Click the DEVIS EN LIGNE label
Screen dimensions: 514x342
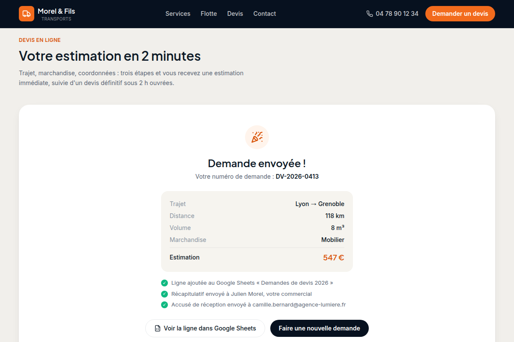40,40
